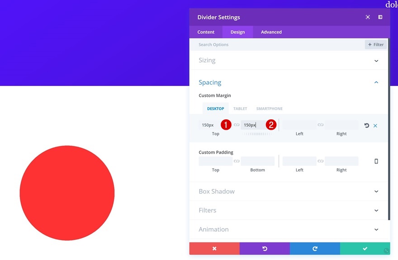Save settings with green checkmark button
This screenshot has width=398, height=260.
click(x=365, y=249)
